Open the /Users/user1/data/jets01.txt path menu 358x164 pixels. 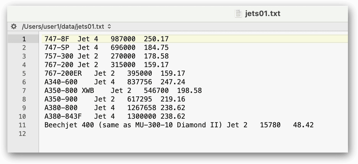click(63, 27)
